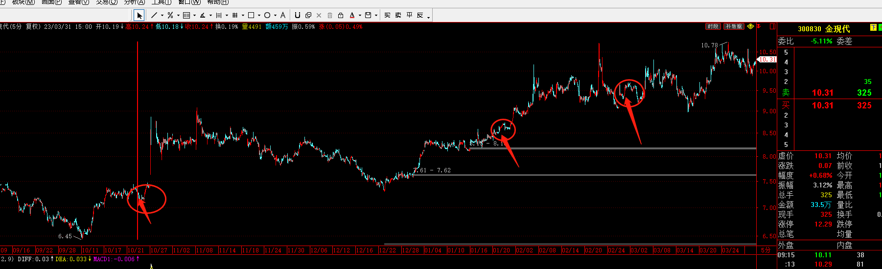Select the circle drawing tool

pos(267,15)
